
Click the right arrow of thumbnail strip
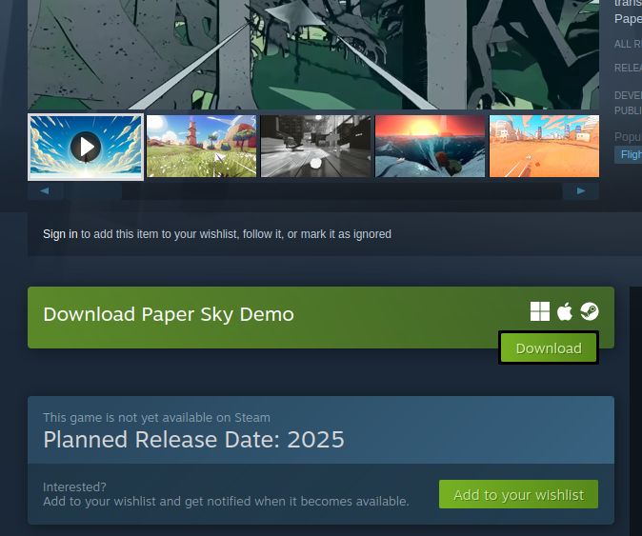pos(581,191)
